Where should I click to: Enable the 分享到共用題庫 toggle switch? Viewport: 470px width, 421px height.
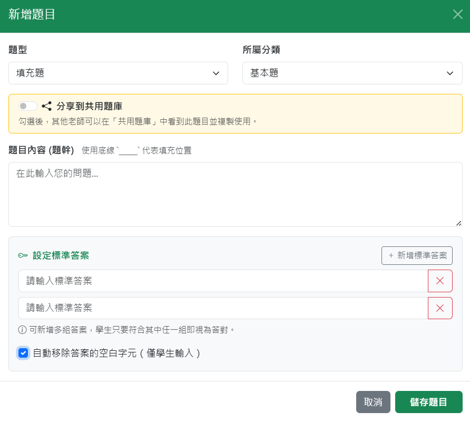(27, 106)
